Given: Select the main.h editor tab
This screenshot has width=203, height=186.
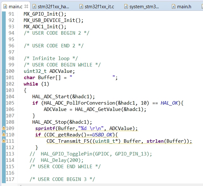Looking at the screenshot, I should [x=184, y=6].
